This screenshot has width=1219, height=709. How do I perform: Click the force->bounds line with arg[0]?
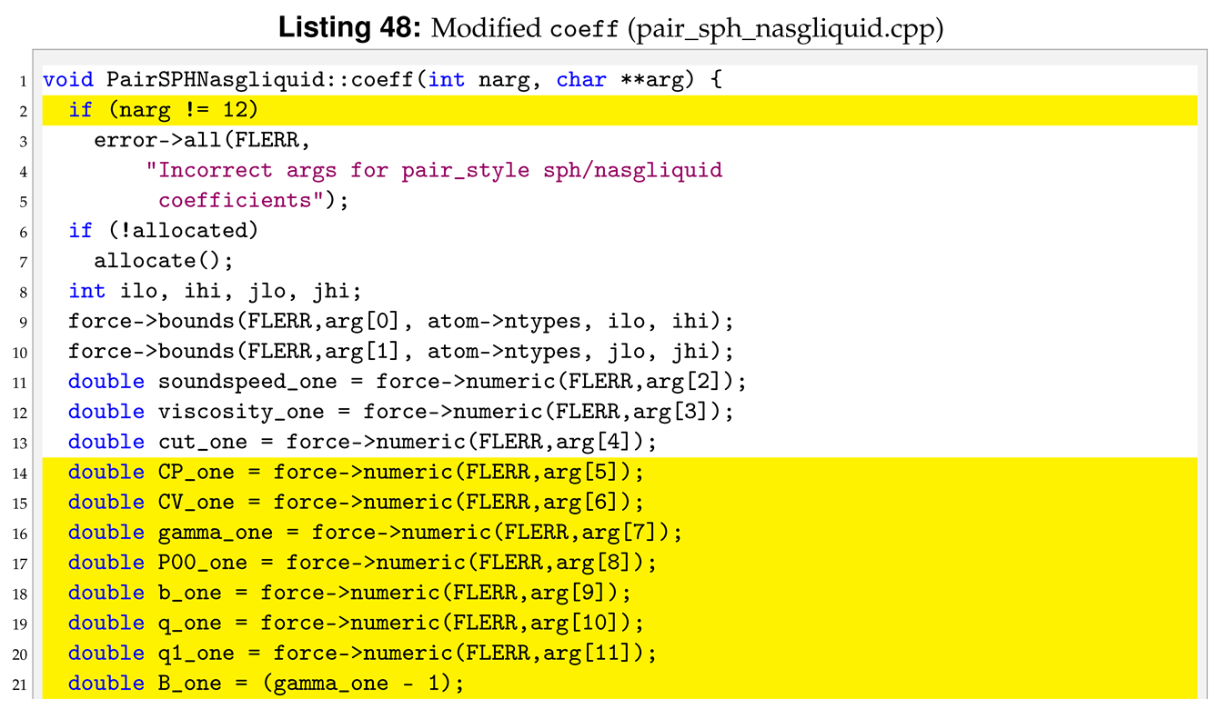pos(401,321)
